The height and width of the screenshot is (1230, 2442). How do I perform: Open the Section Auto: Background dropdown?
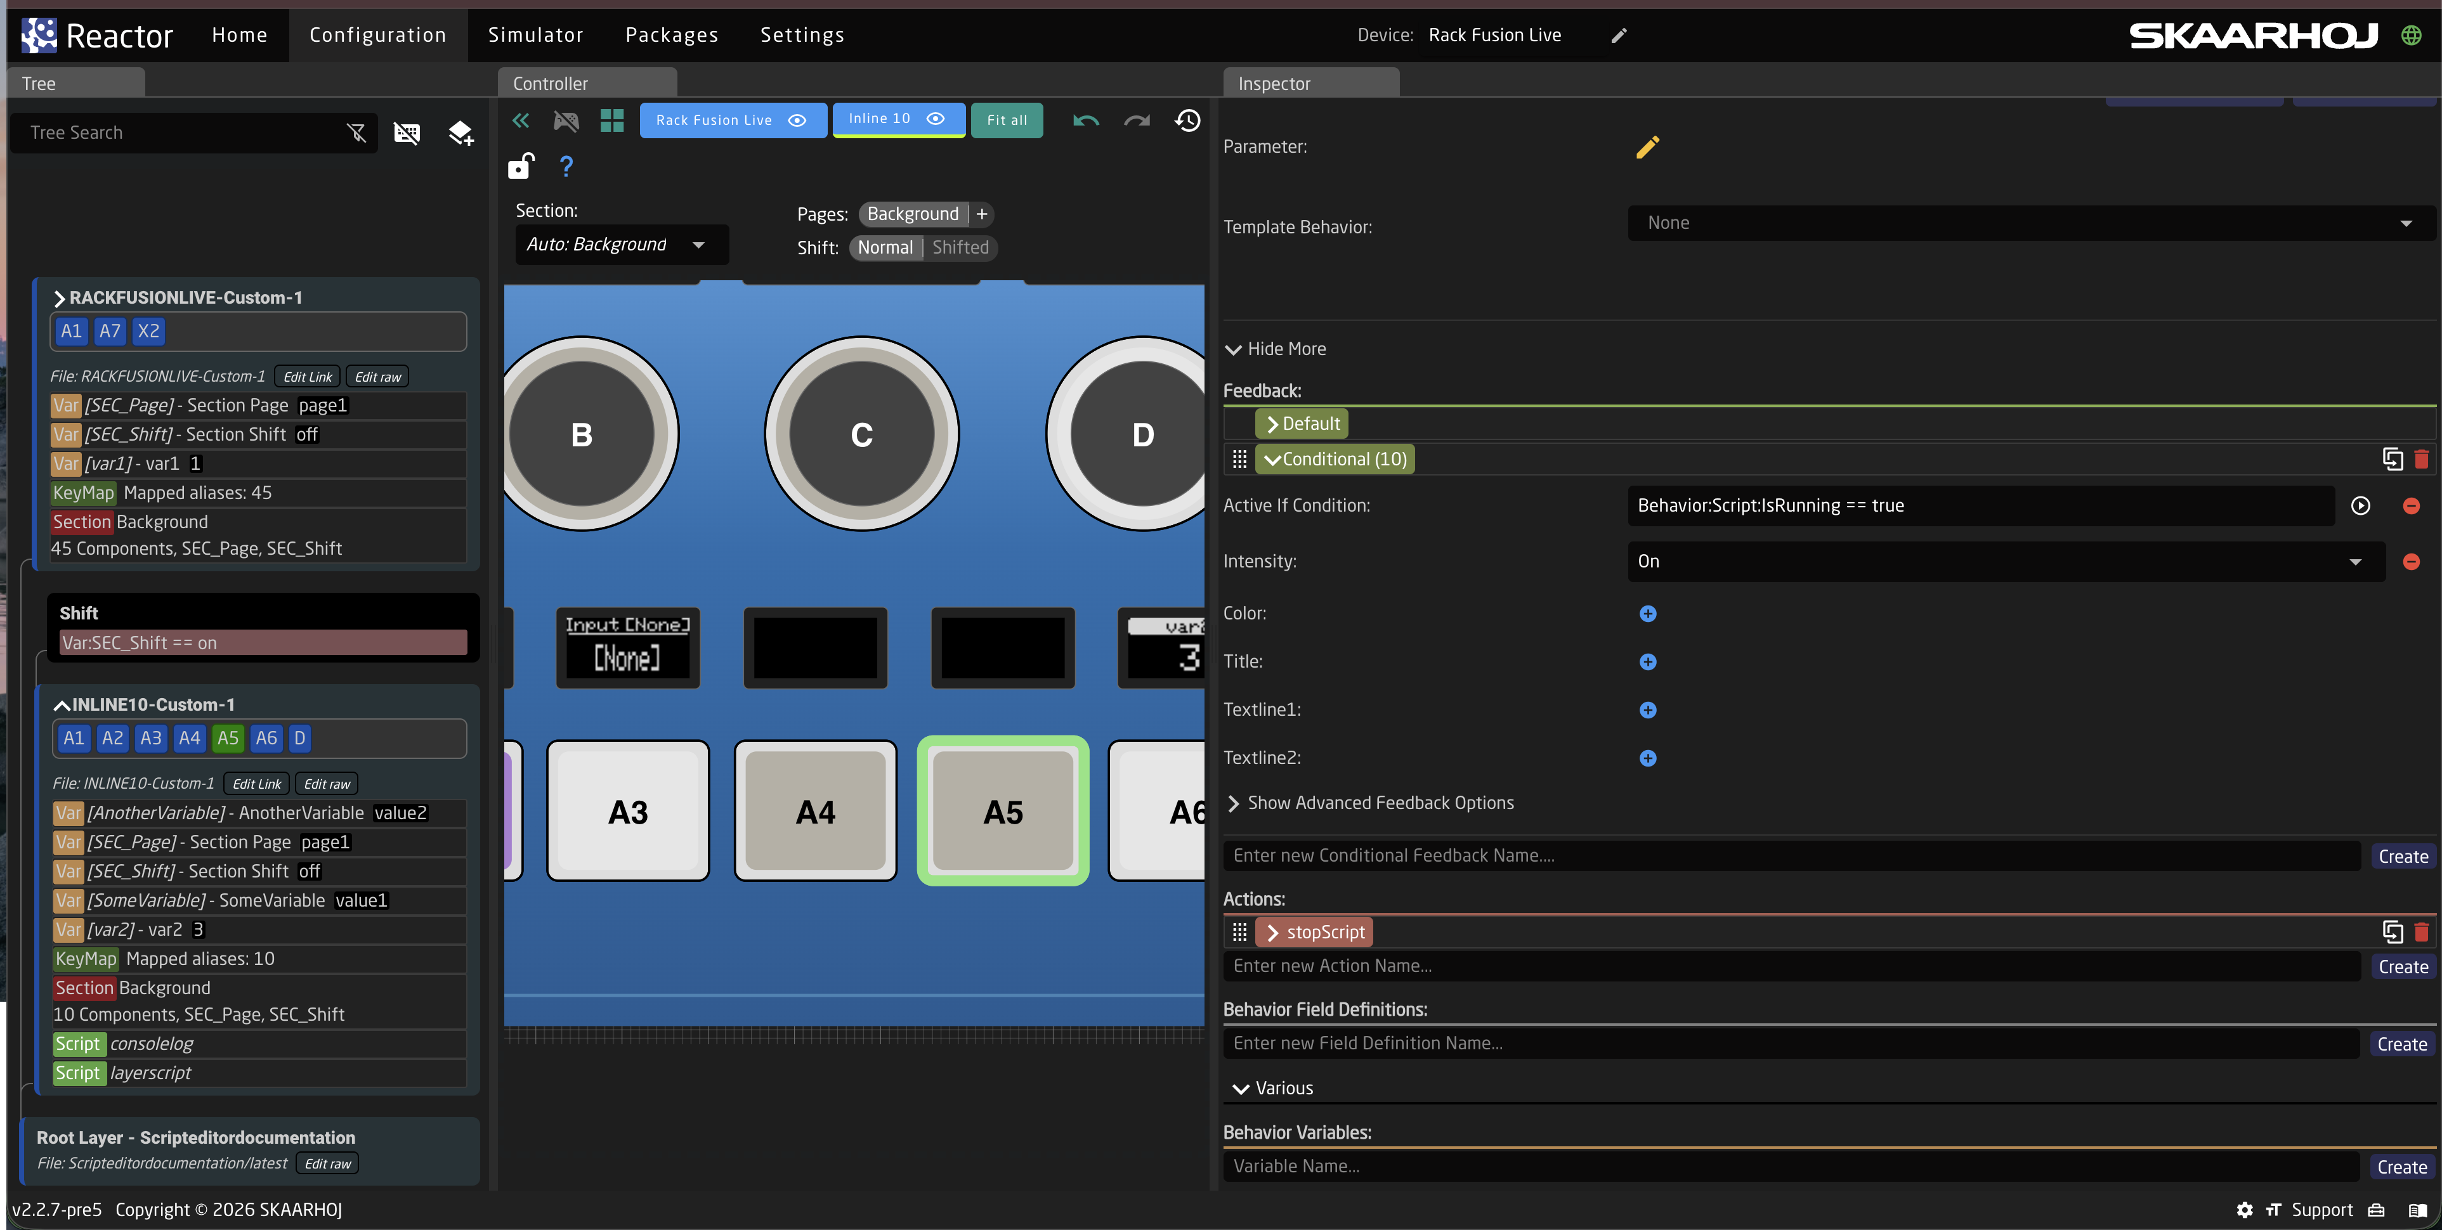pyautogui.click(x=622, y=245)
